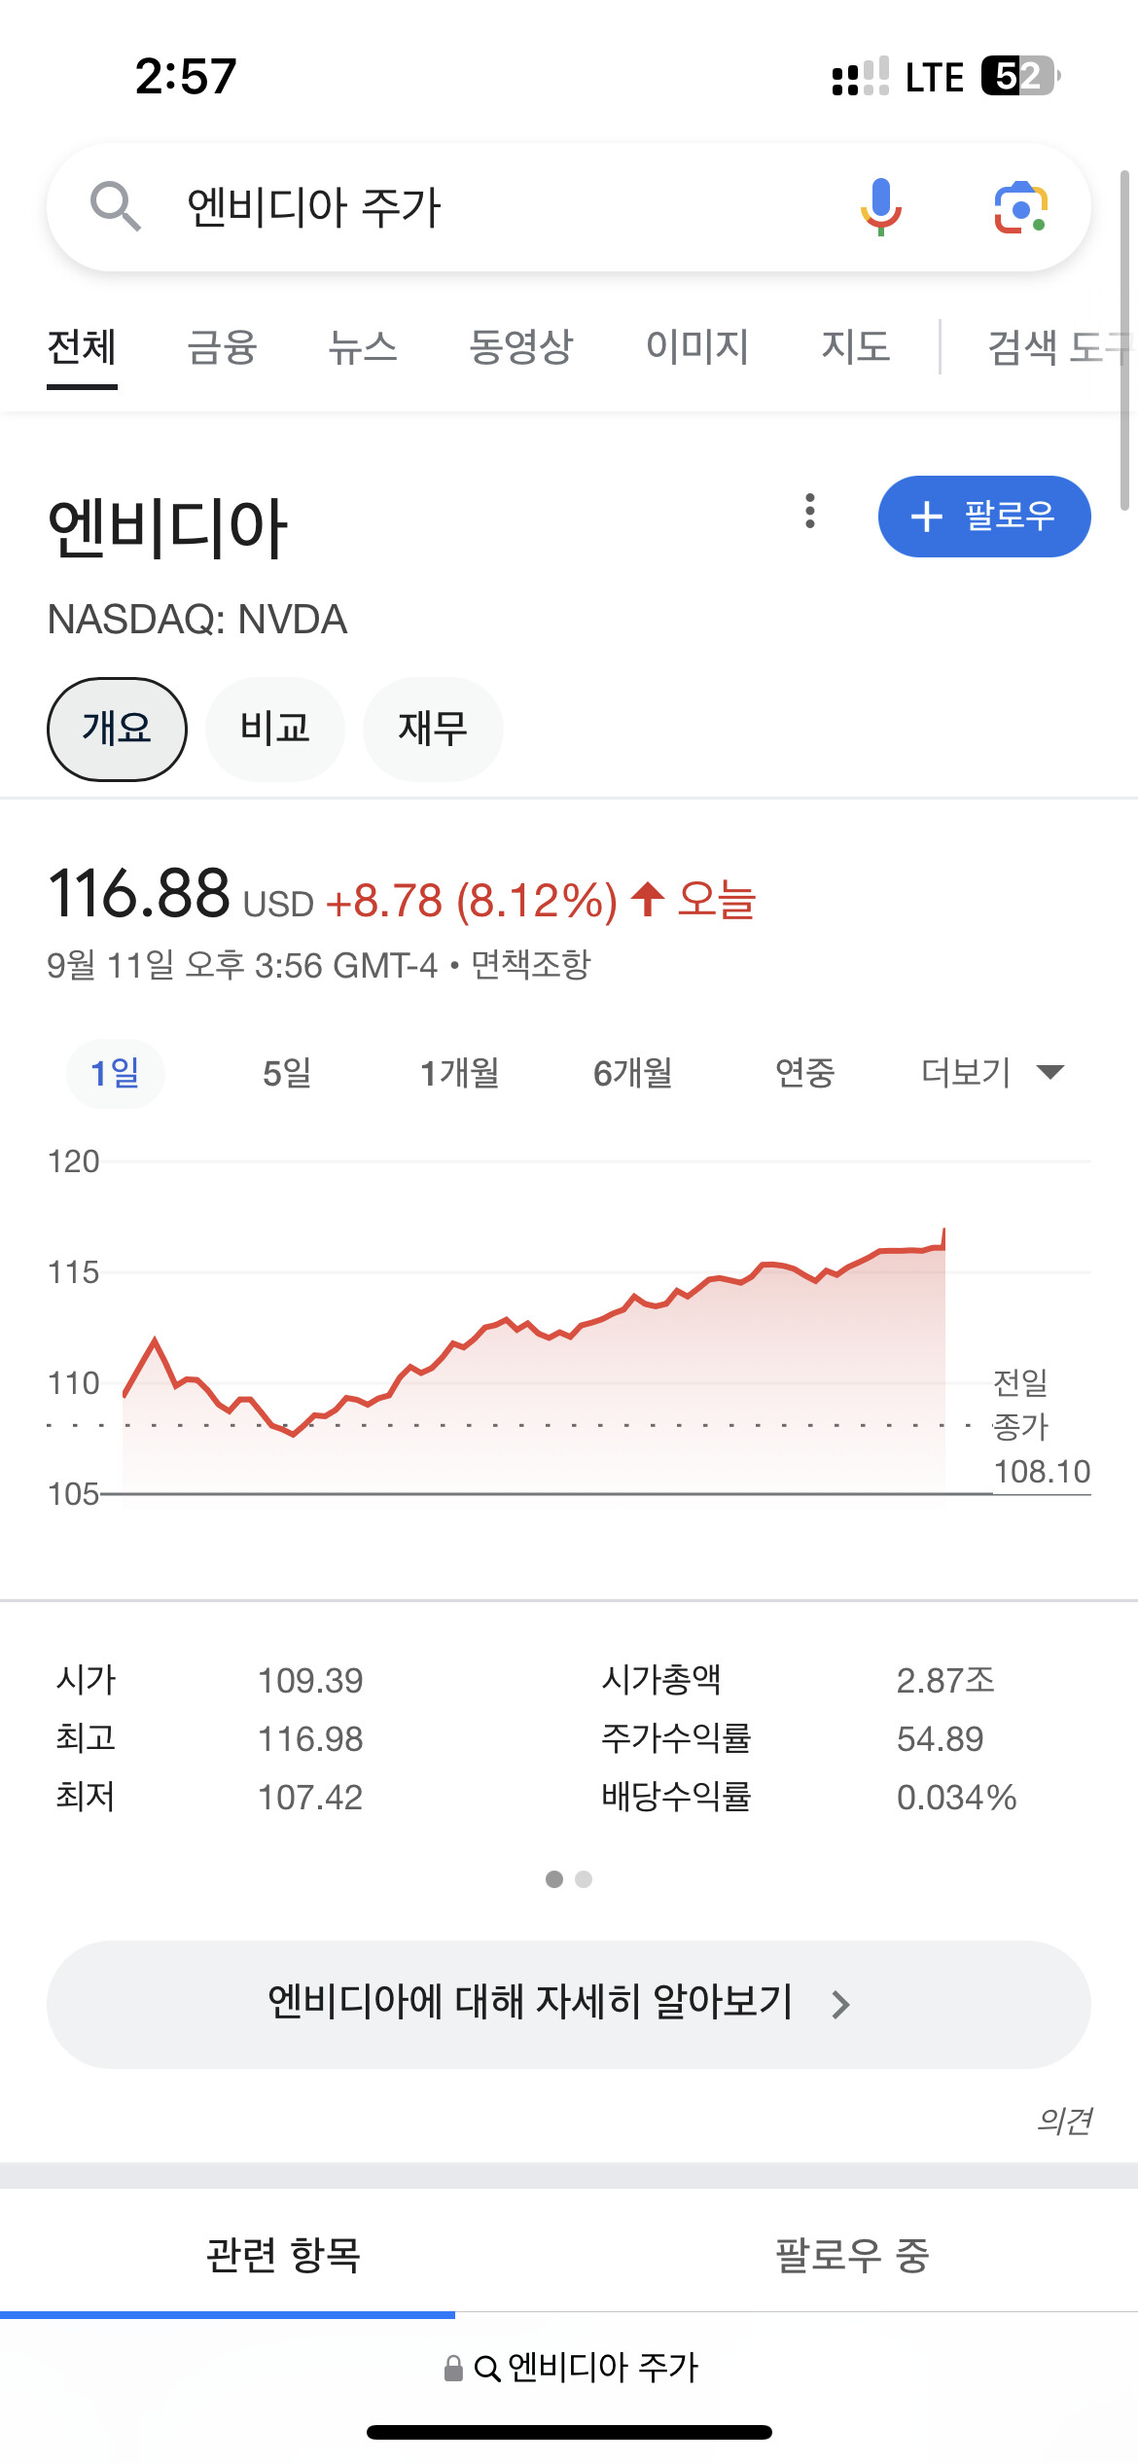
Task: Open the 뉴스 search tab
Action: pyautogui.click(x=363, y=347)
